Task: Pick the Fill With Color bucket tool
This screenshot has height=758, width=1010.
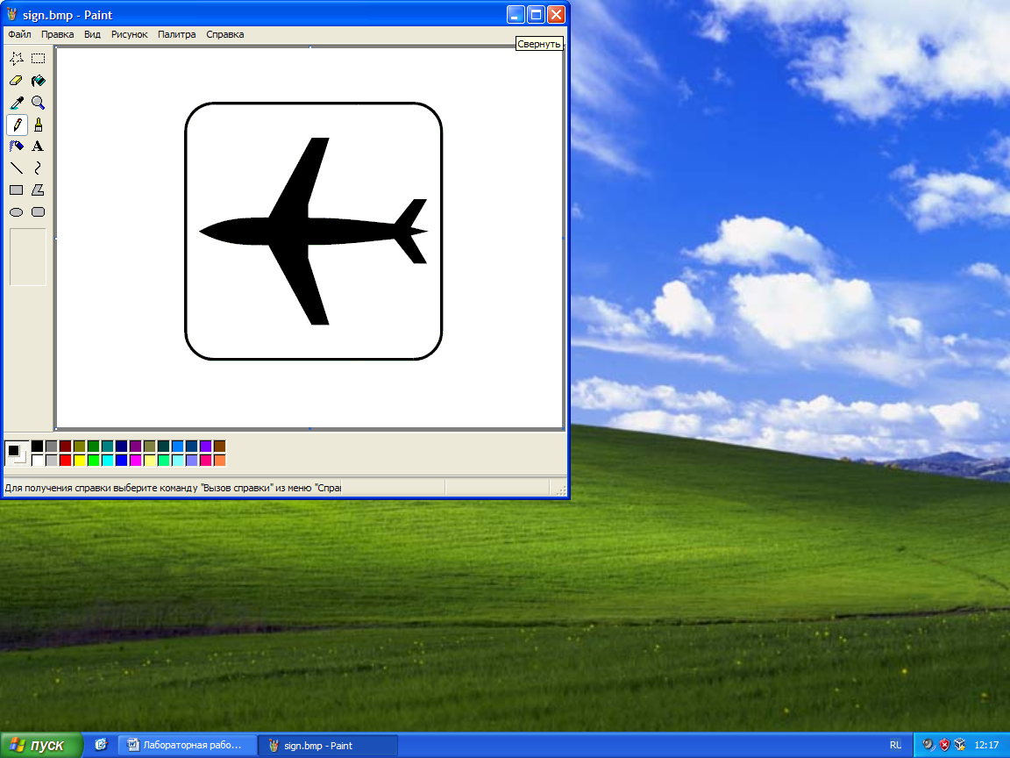Action: pos(39,81)
